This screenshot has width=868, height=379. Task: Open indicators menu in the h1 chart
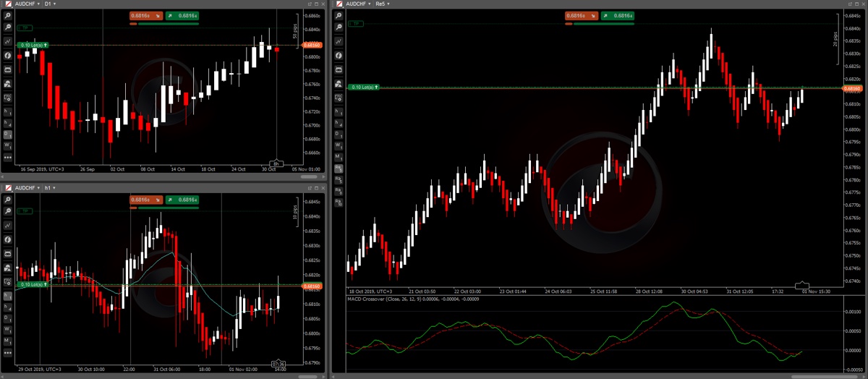pyautogui.click(x=7, y=239)
